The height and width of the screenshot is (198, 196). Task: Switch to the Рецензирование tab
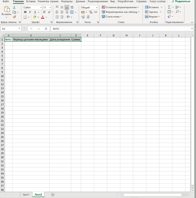click(98, 1)
